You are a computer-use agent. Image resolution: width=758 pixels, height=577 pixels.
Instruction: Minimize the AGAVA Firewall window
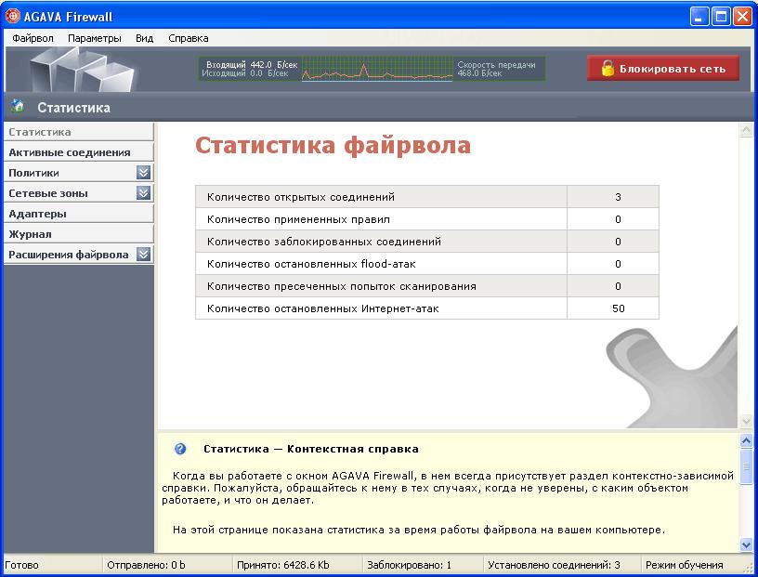pos(699,17)
